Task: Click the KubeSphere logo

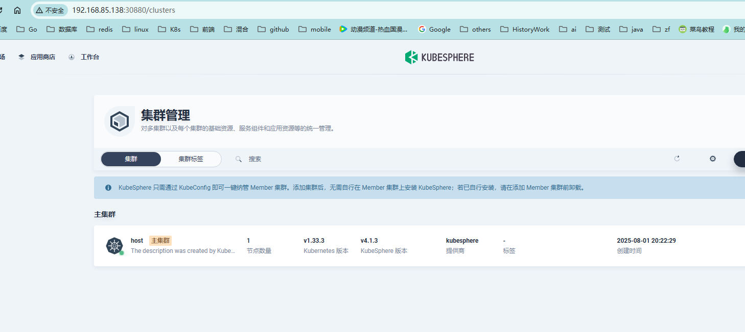Action: (x=439, y=57)
